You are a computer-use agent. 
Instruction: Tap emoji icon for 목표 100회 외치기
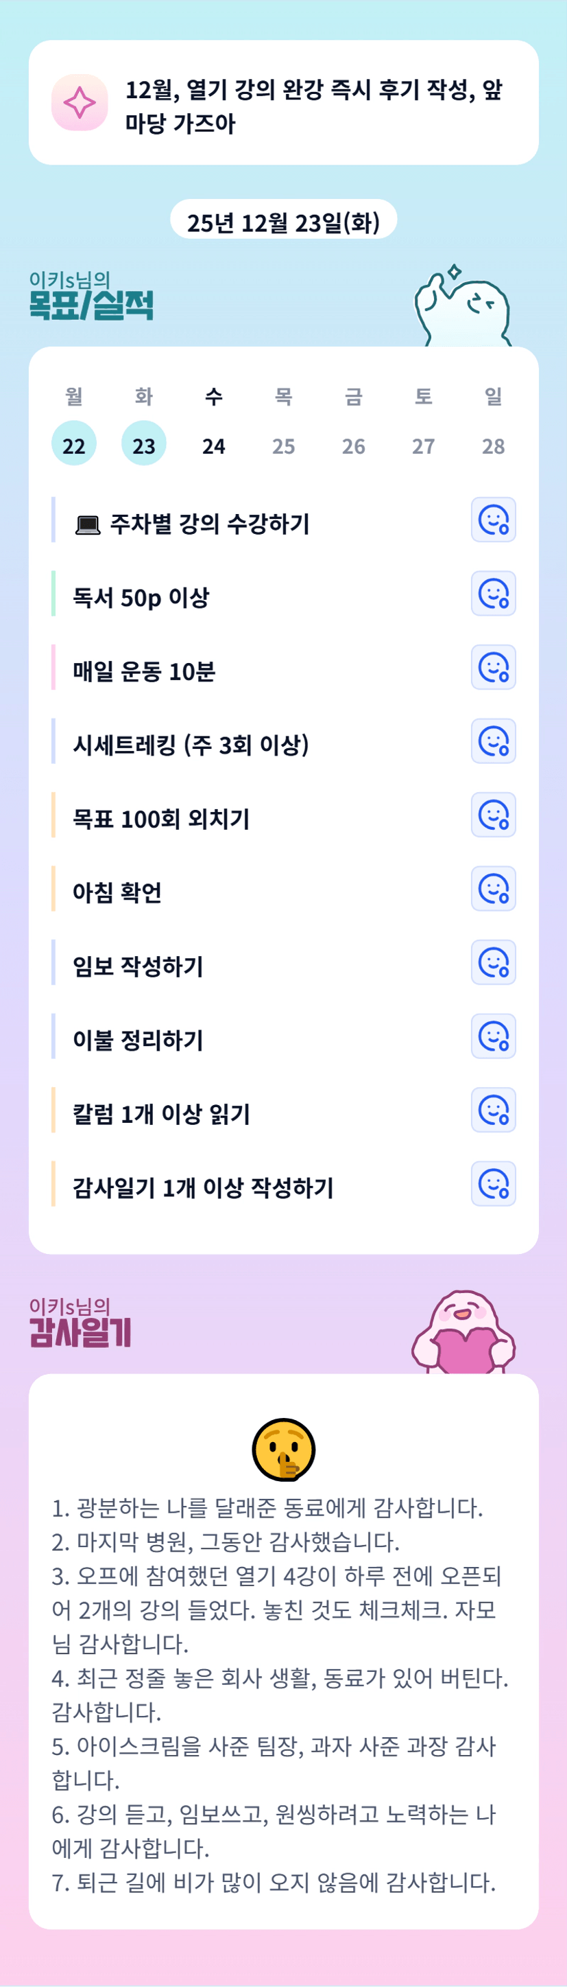493,815
